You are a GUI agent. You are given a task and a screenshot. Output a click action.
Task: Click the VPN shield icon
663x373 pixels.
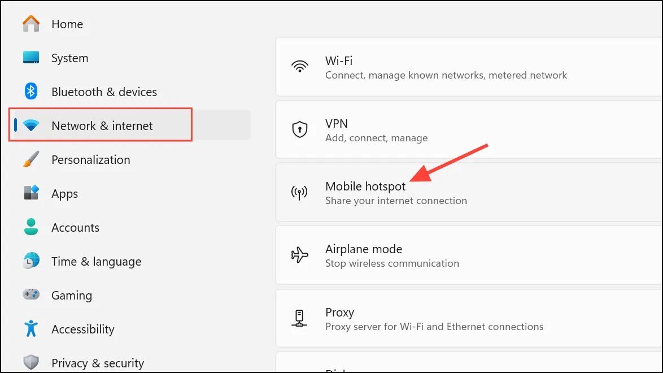[x=300, y=129]
